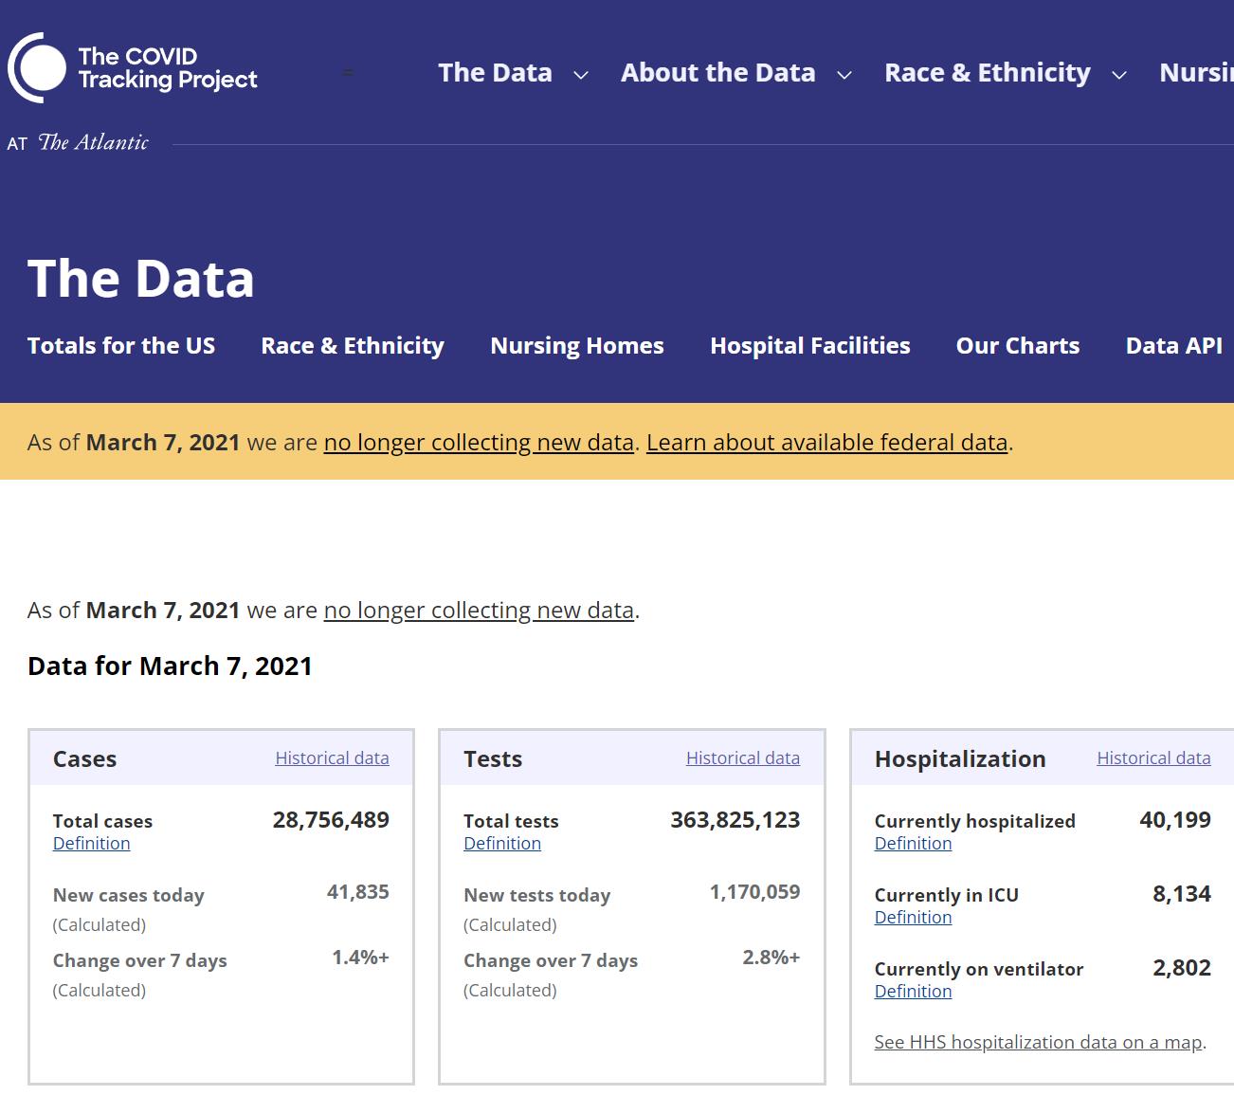
Task: Open 'no longer collecting new data' banner link
Action: (479, 443)
